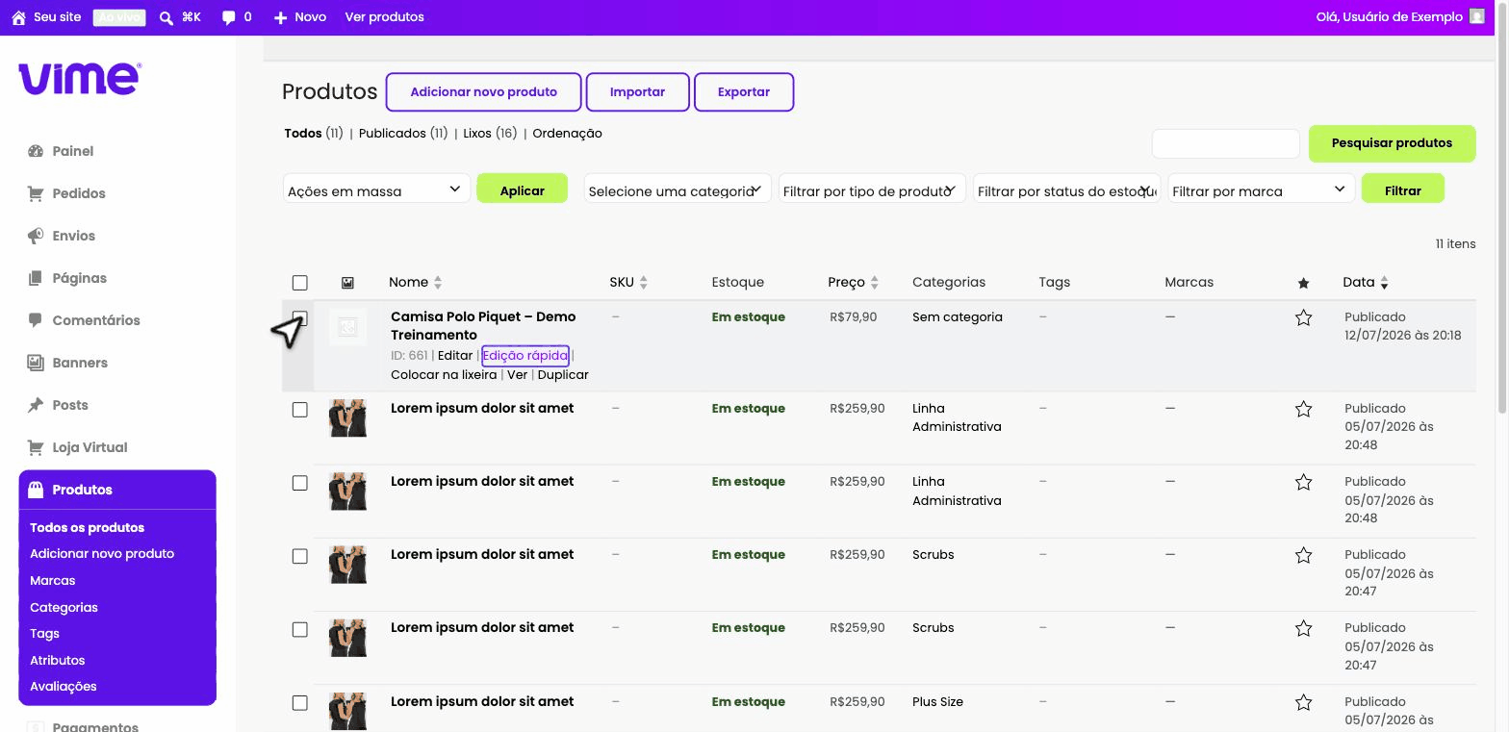
Task: Click the Envios megaphone icon
Action: click(36, 236)
